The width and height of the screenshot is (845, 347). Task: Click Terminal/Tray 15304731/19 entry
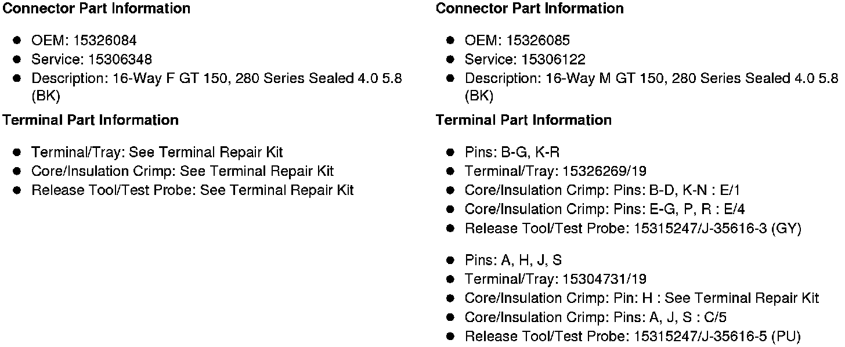555,279
